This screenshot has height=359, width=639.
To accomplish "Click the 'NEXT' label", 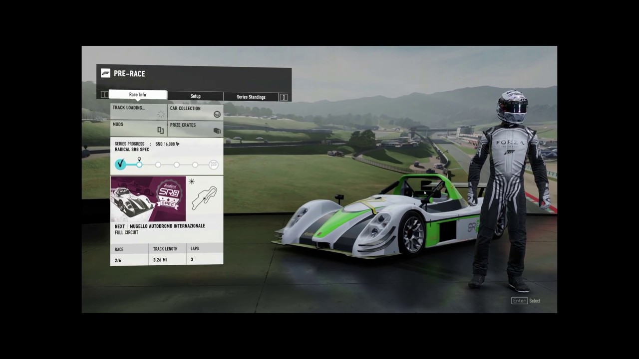I will pos(120,226).
